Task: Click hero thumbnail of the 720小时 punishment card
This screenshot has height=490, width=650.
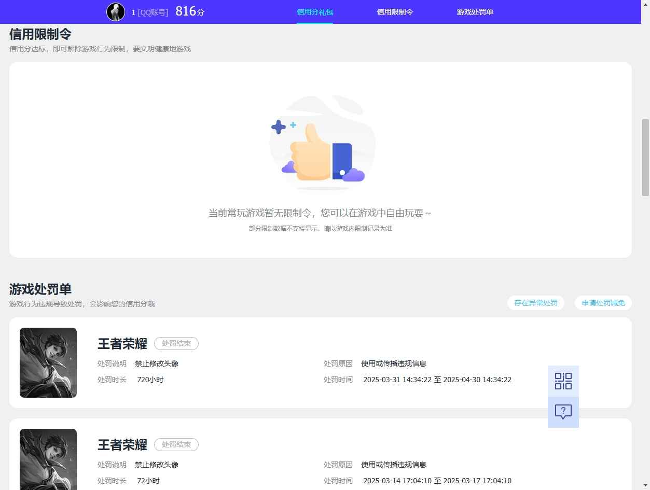Action: pyautogui.click(x=48, y=362)
